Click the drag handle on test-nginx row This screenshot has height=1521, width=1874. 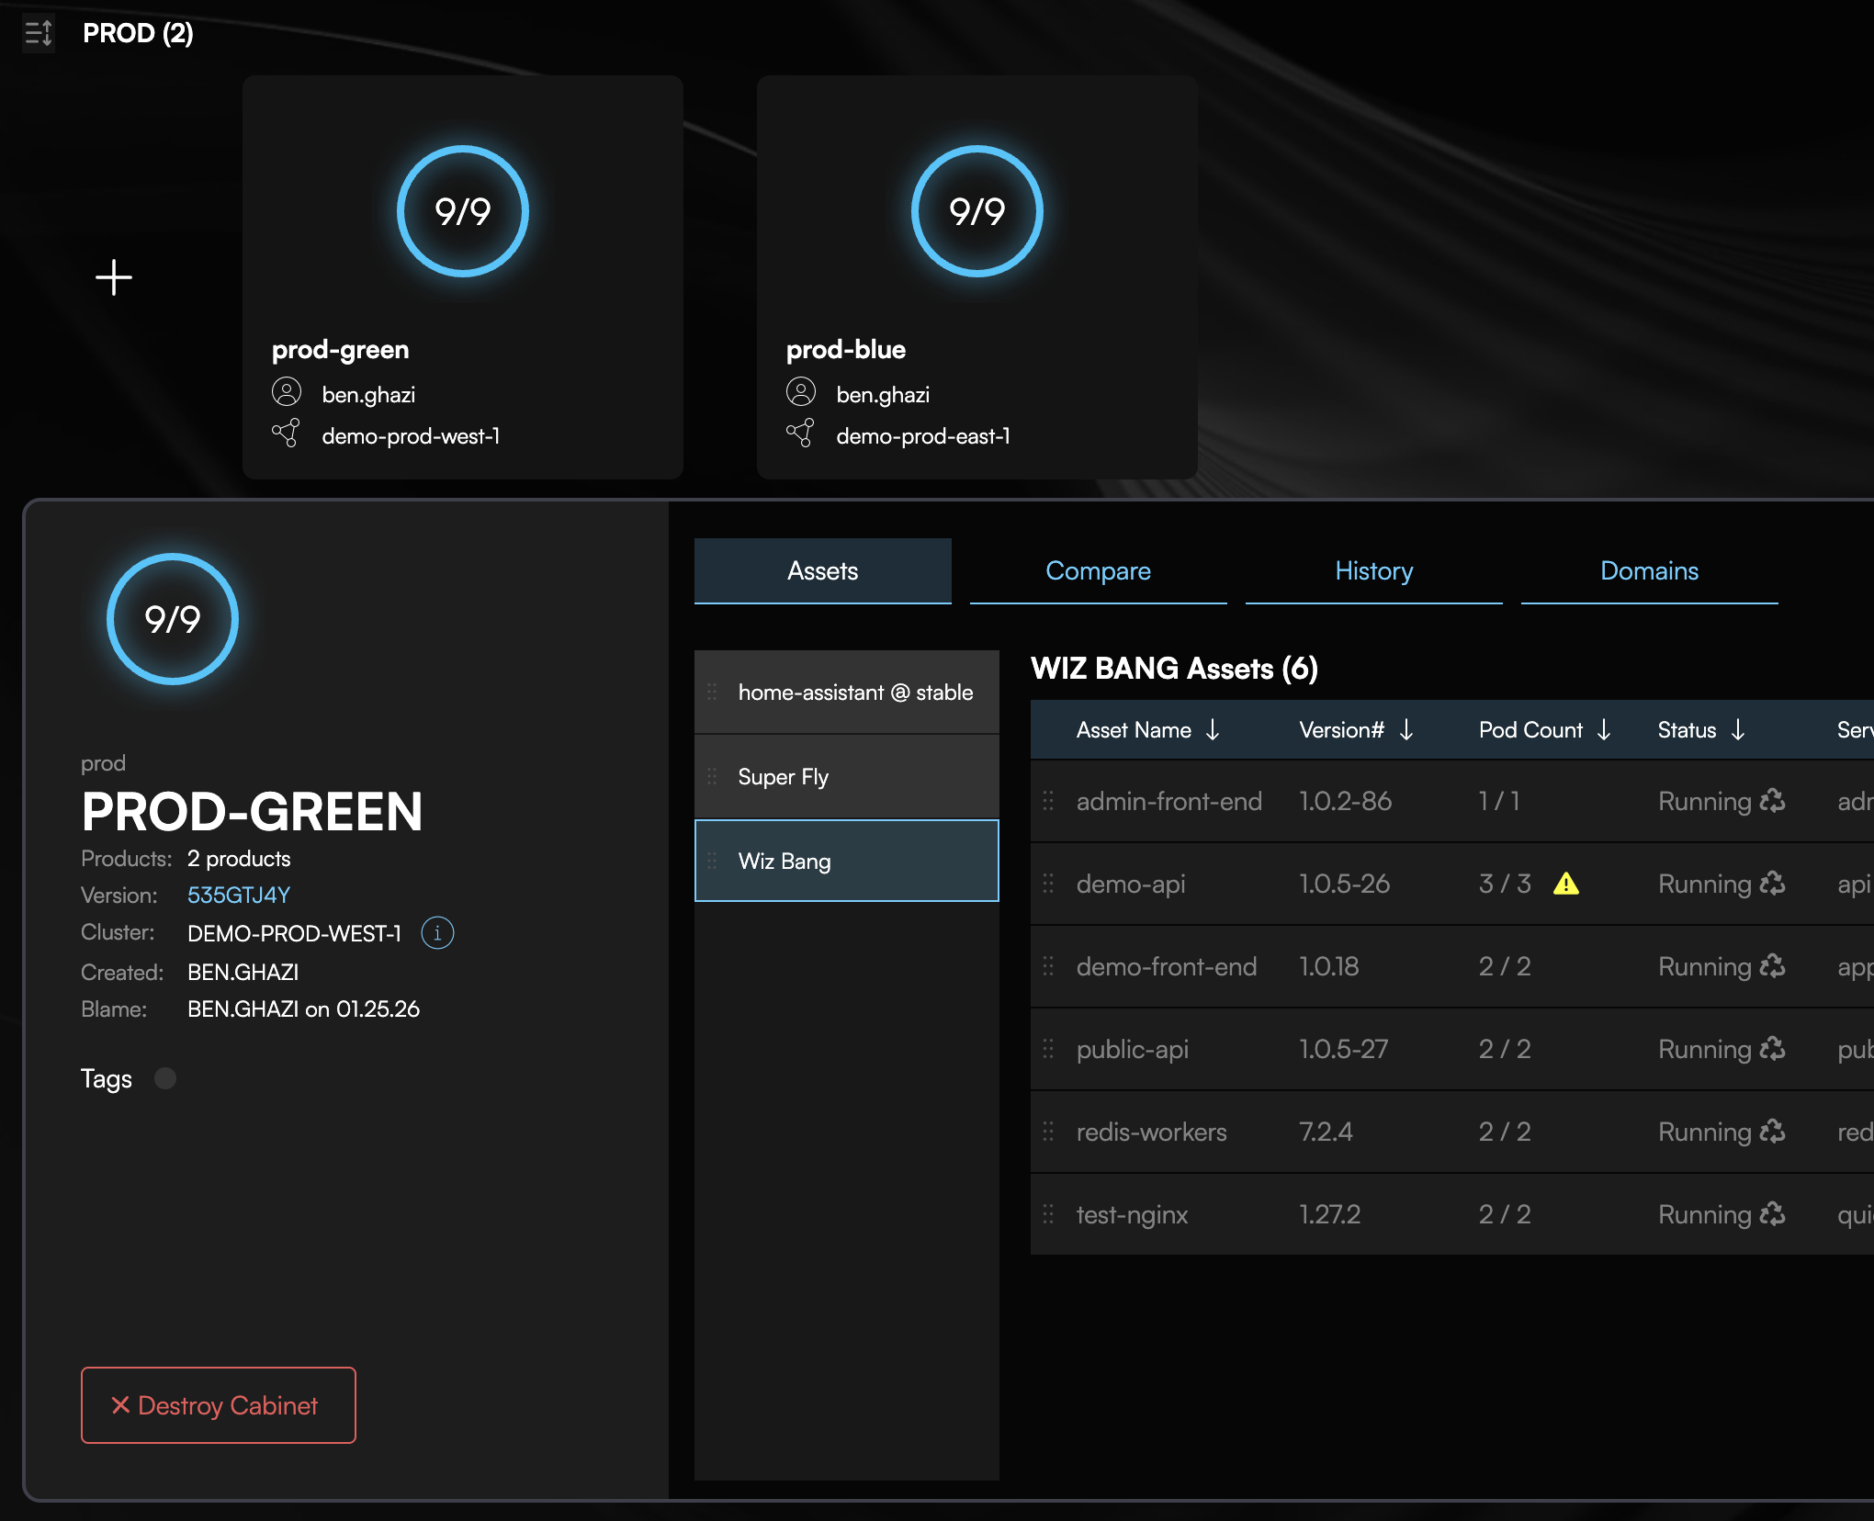[1048, 1214]
